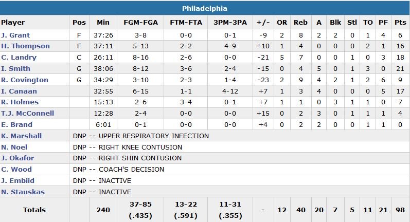The height and width of the screenshot is (222, 410).
Task: Click the Pts column header
Action: point(400,23)
